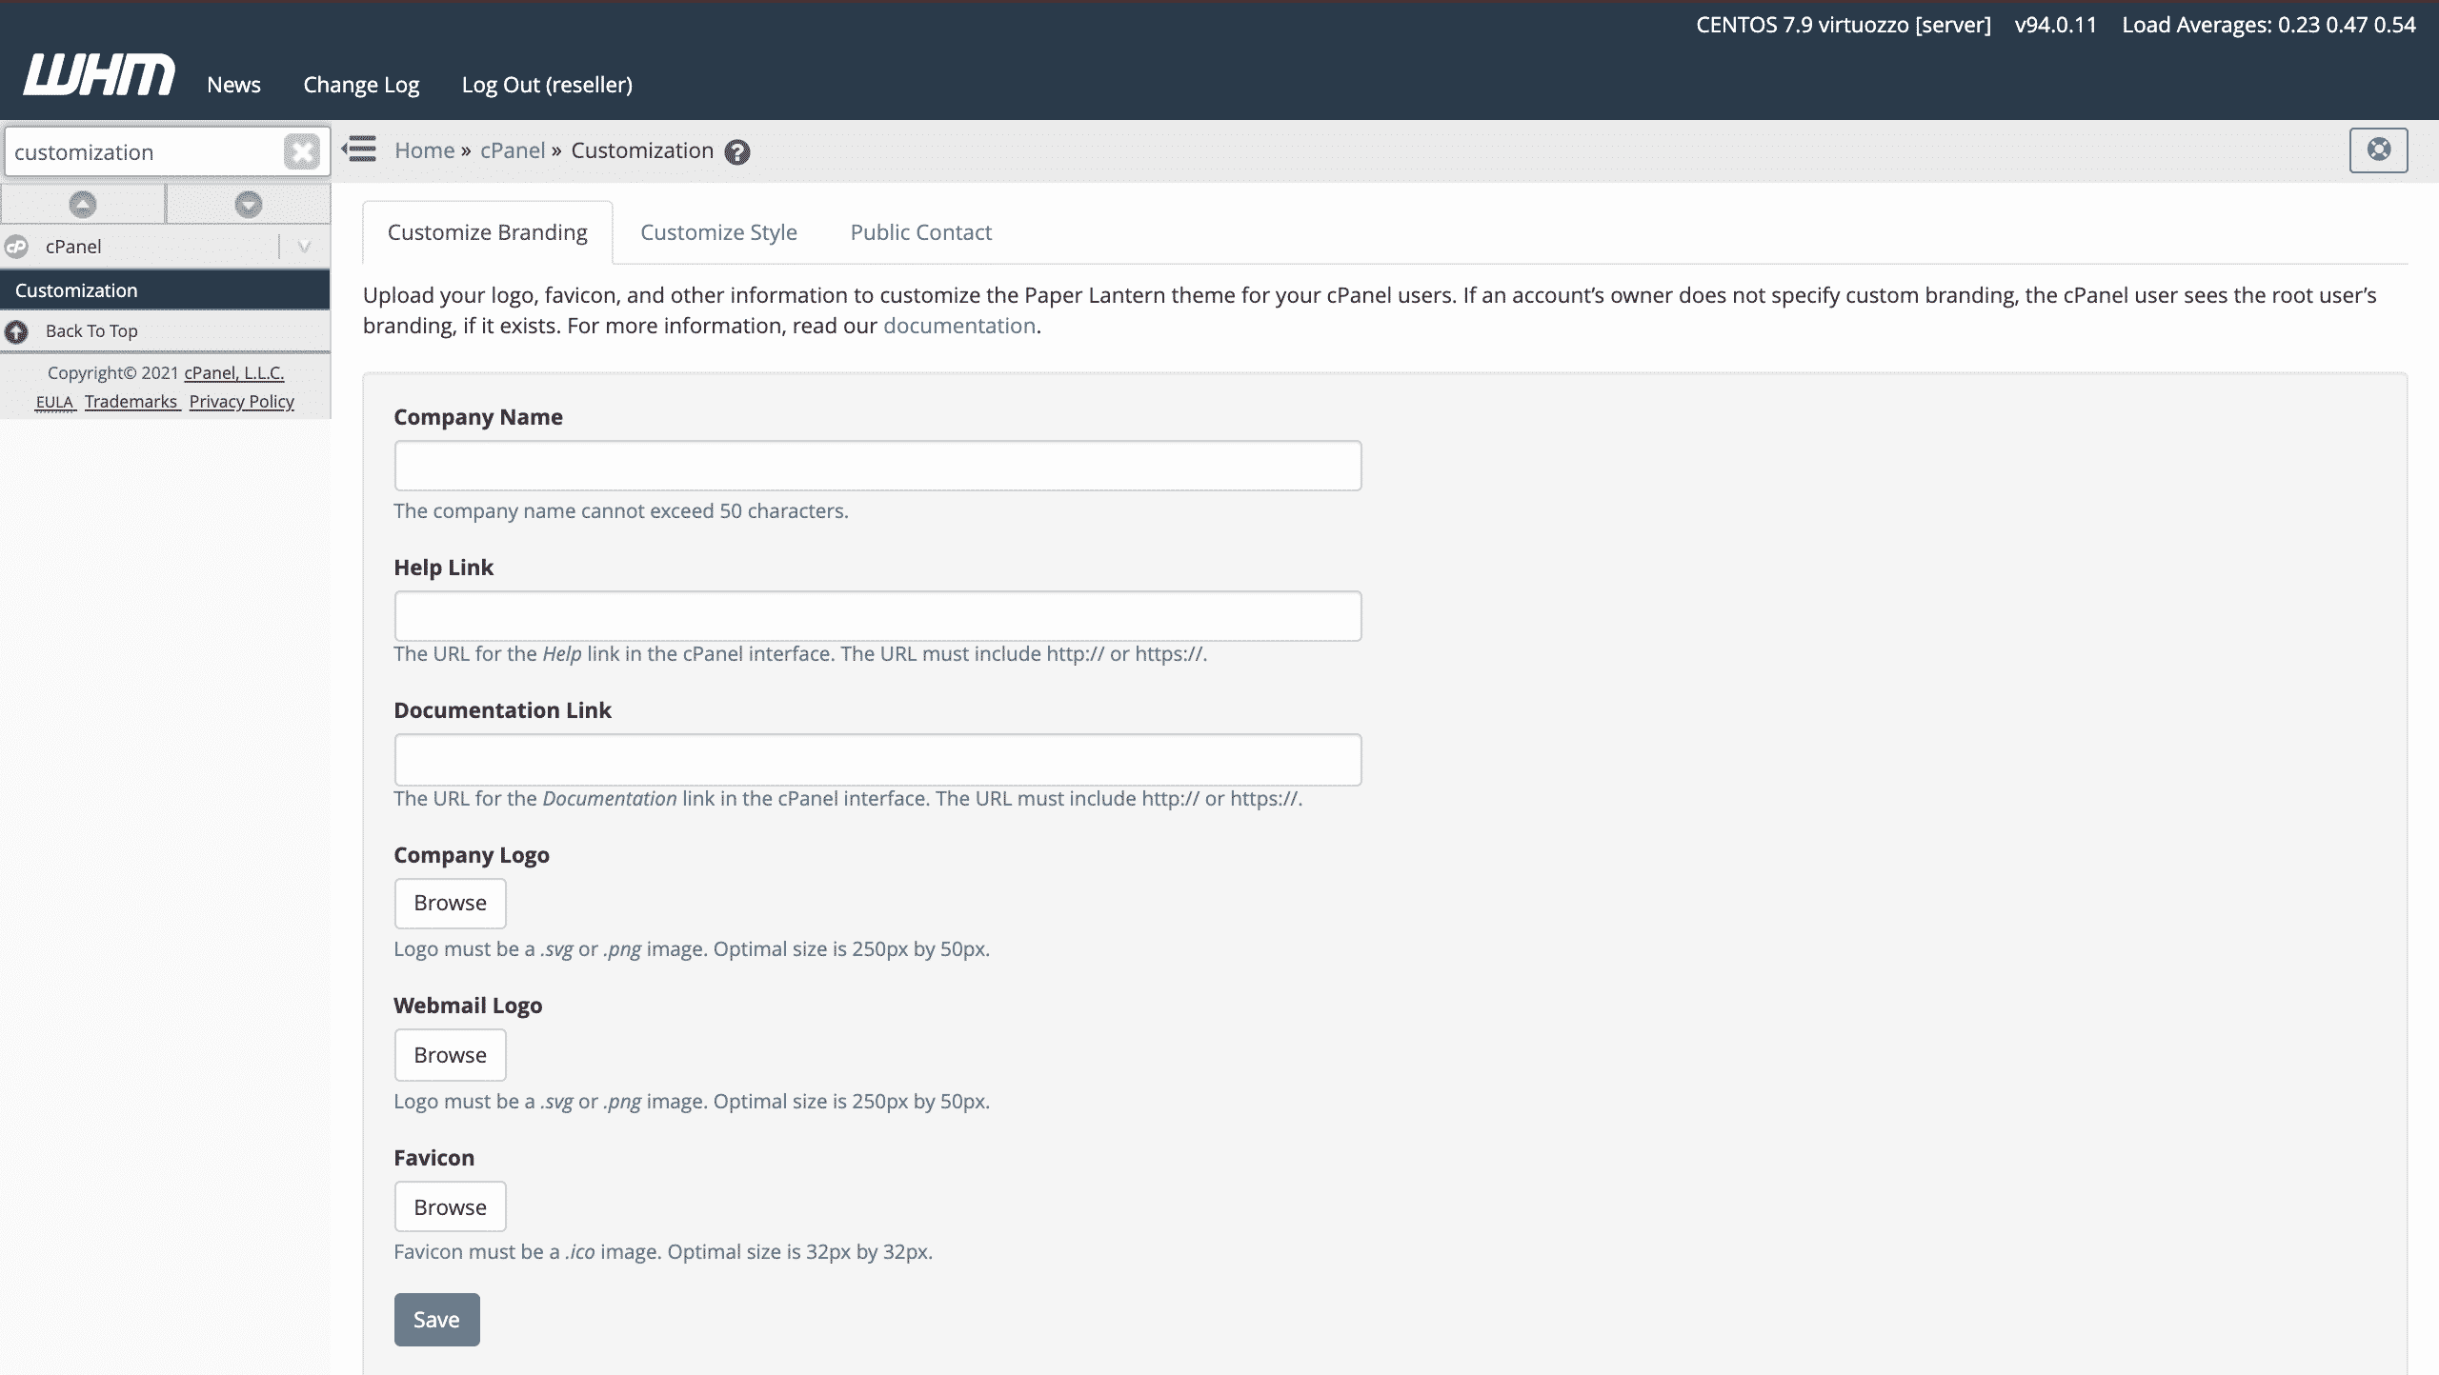Click the support lifesaver icon button
The width and height of the screenshot is (2439, 1375).
coord(2378,150)
